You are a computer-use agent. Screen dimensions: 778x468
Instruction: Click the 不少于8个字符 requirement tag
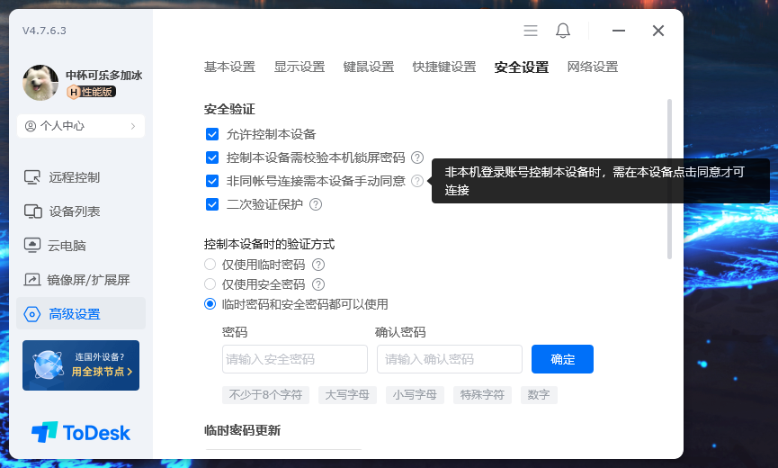(x=265, y=395)
